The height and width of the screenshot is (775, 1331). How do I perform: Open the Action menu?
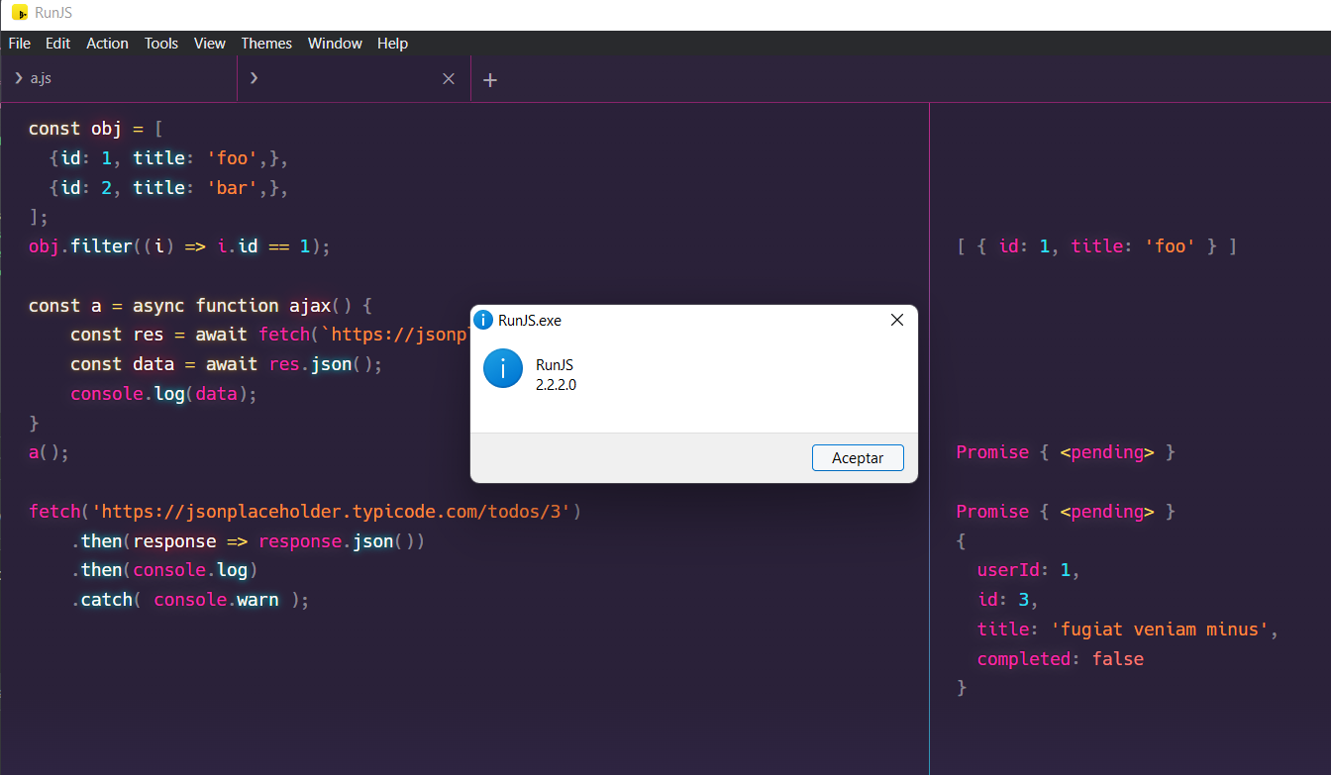107,43
